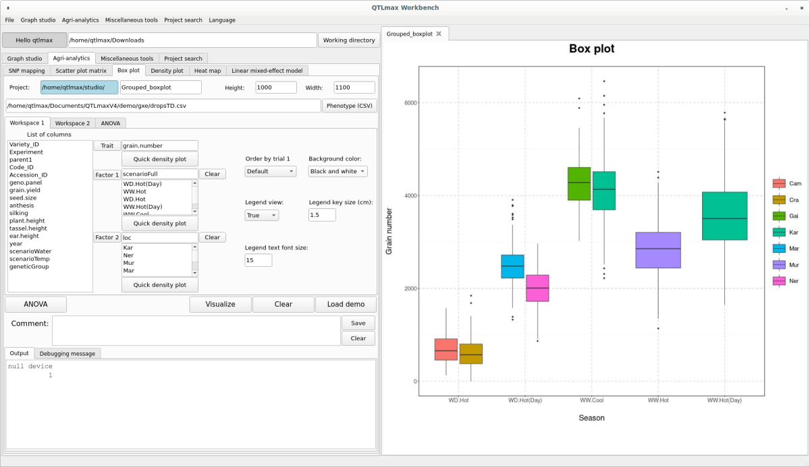The width and height of the screenshot is (810, 467).
Task: Open the Linear mixed-effect model tab
Action: click(267, 70)
